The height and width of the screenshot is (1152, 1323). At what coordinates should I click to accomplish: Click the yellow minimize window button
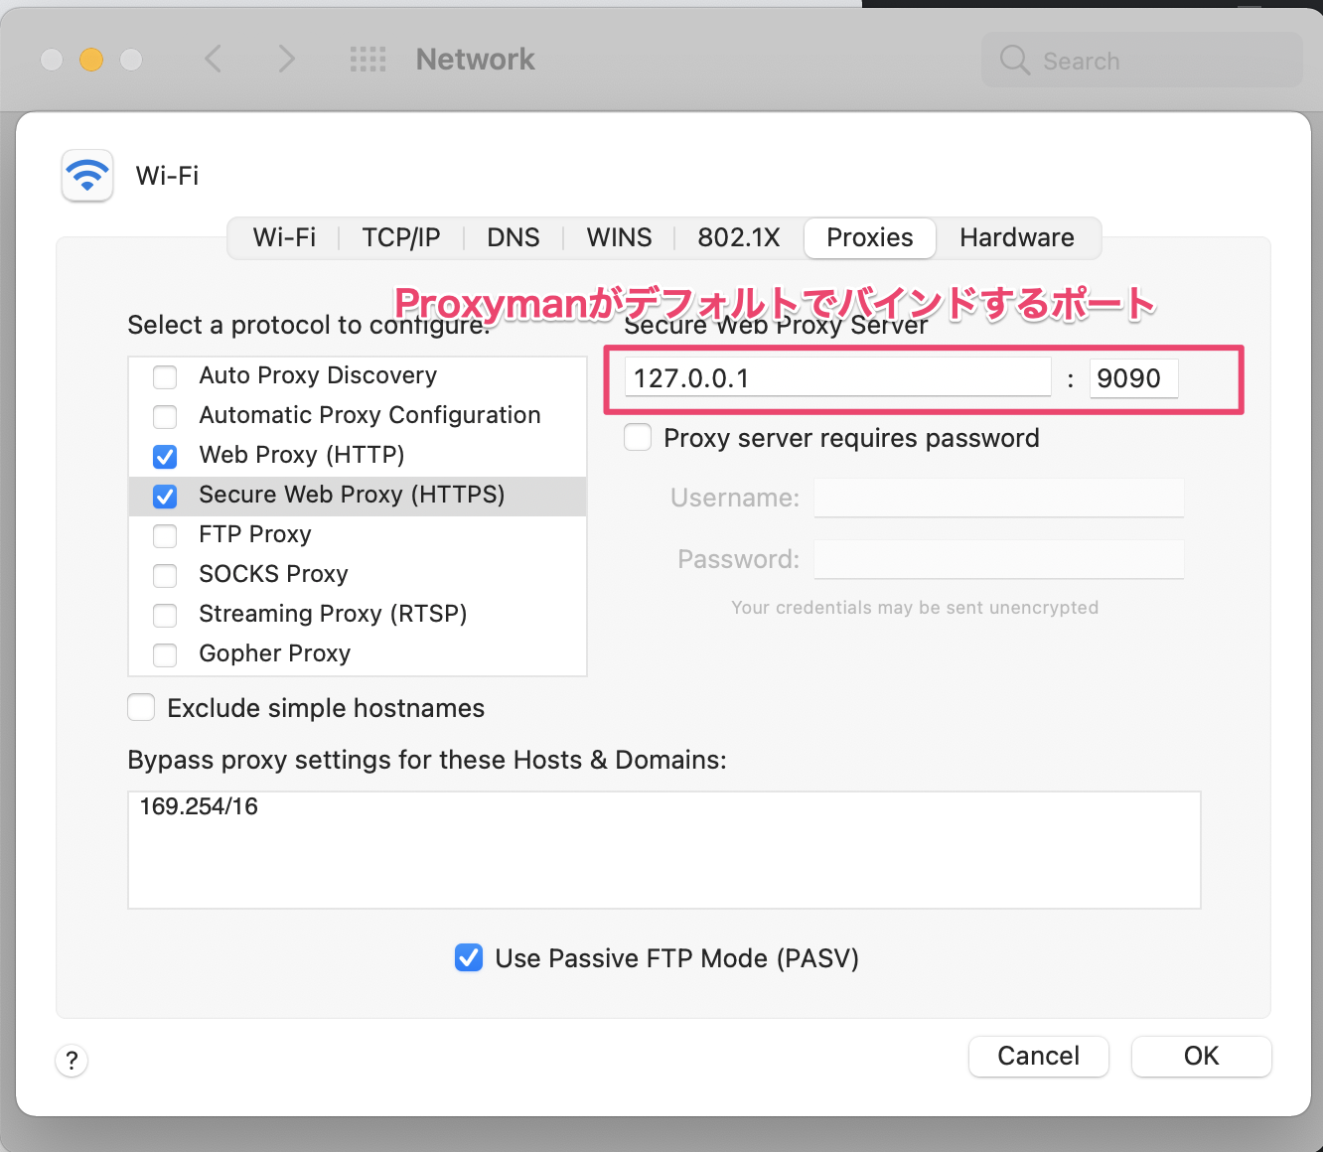[x=91, y=60]
